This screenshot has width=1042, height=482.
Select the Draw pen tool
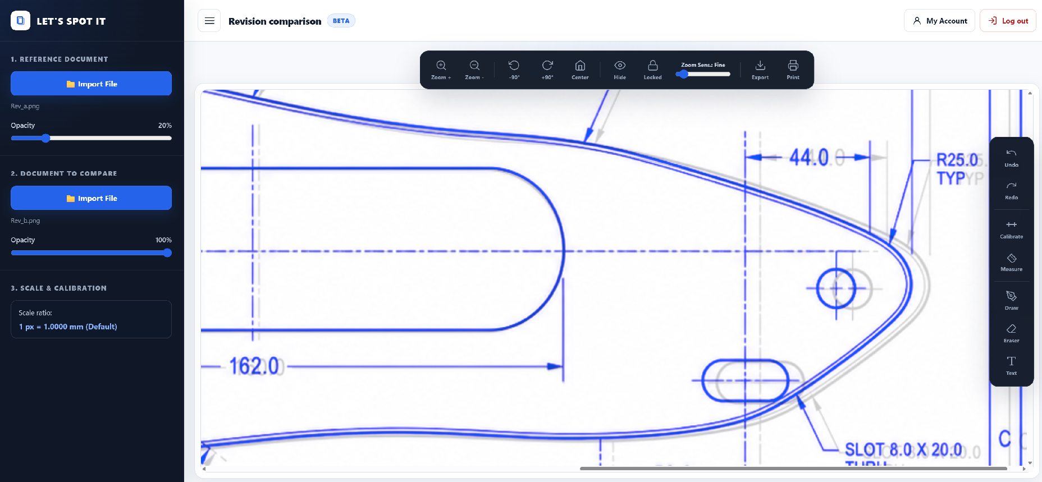[x=1011, y=300]
